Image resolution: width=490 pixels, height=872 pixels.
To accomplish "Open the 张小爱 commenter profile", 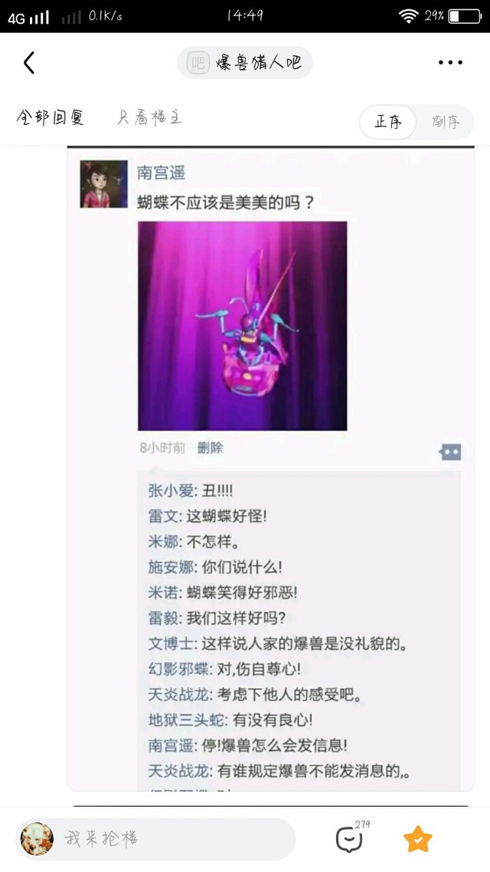I will coord(171,490).
